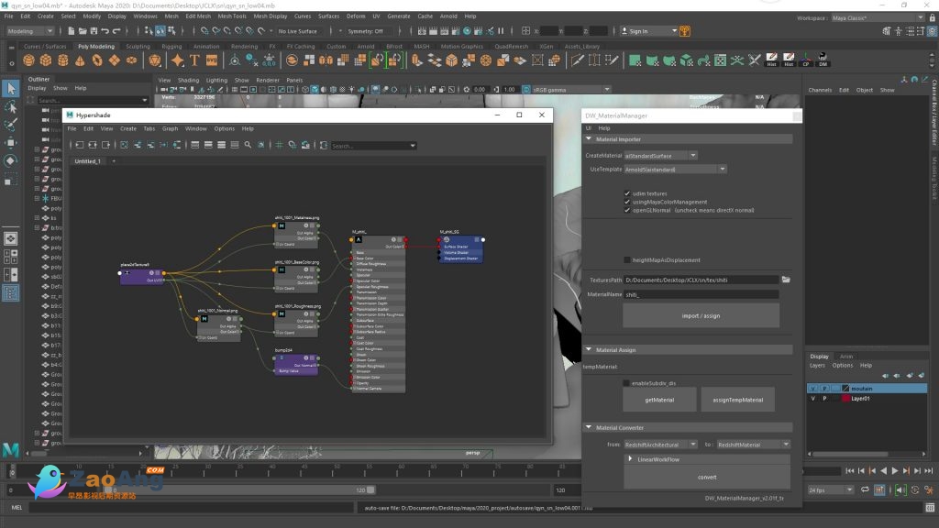Open the viewport Shading menu
Viewport: 939px width, 528px height.
click(x=188, y=81)
